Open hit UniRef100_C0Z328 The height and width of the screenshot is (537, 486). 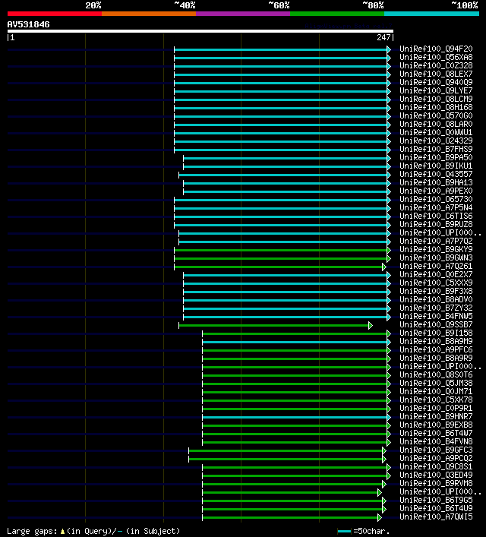tap(436, 66)
